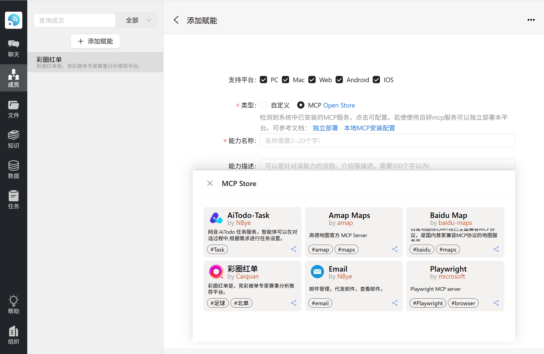
Task: Click the app logo icon in the sidebar
Action: [13, 20]
